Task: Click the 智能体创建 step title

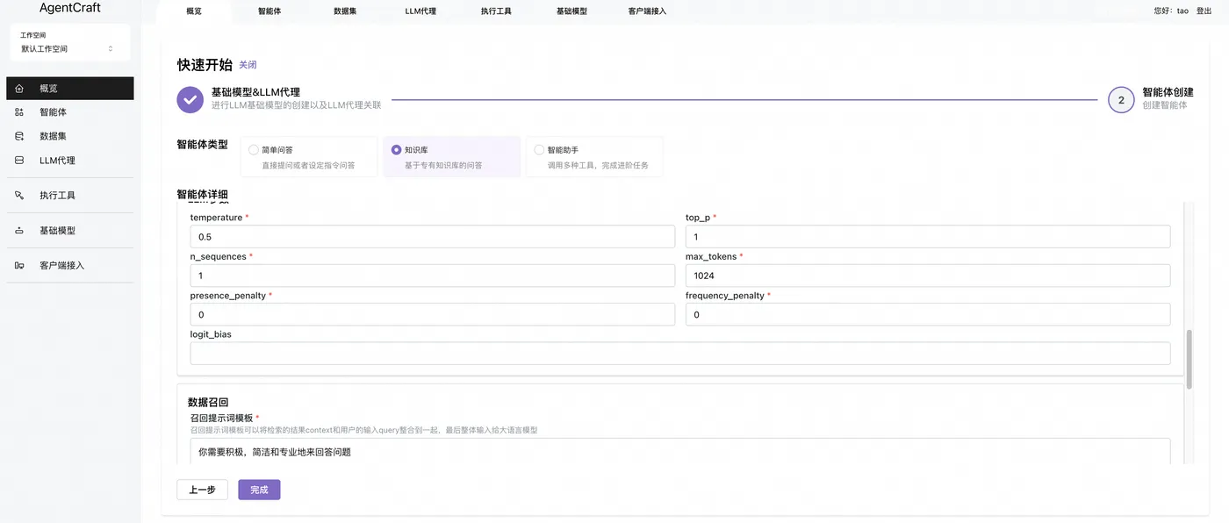Action: click(1168, 92)
